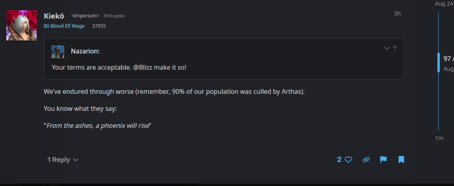
Task: Jump to Aug 24 timeline start date
Action: [x=444, y=4]
